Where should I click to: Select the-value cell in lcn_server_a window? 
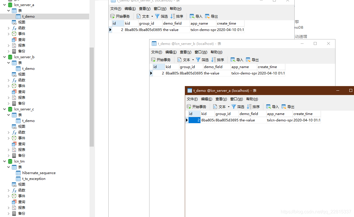click(253, 120)
